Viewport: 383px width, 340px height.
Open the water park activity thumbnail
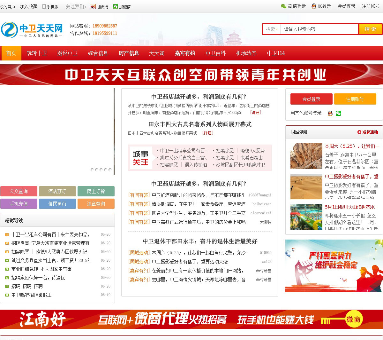306,217
